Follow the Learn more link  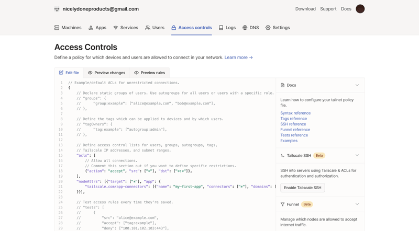(238, 57)
